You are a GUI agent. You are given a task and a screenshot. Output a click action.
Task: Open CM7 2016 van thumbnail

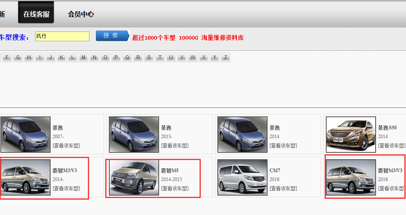(x=242, y=177)
